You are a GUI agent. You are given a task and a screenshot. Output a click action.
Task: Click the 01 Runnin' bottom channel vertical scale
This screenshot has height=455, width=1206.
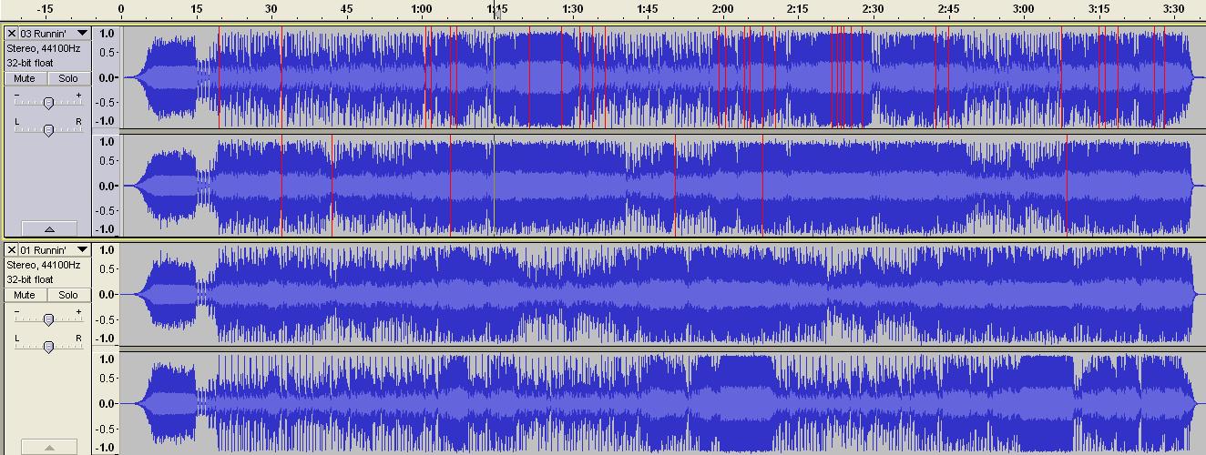click(x=107, y=403)
